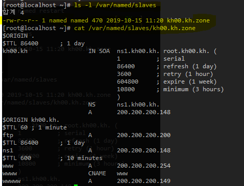Click 'root.kh00.kh.' in the SOA record

coord(186,51)
